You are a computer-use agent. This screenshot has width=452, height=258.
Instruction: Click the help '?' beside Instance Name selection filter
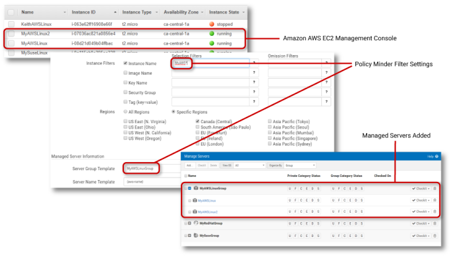coord(254,62)
